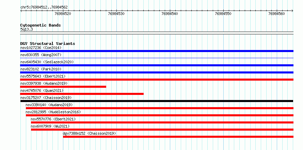Click the red nsv5575643 variant bar
This screenshot has width=303, height=150.
(157, 80)
